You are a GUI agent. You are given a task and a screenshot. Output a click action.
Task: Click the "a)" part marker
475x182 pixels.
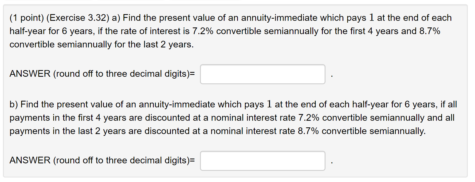[x=116, y=18]
